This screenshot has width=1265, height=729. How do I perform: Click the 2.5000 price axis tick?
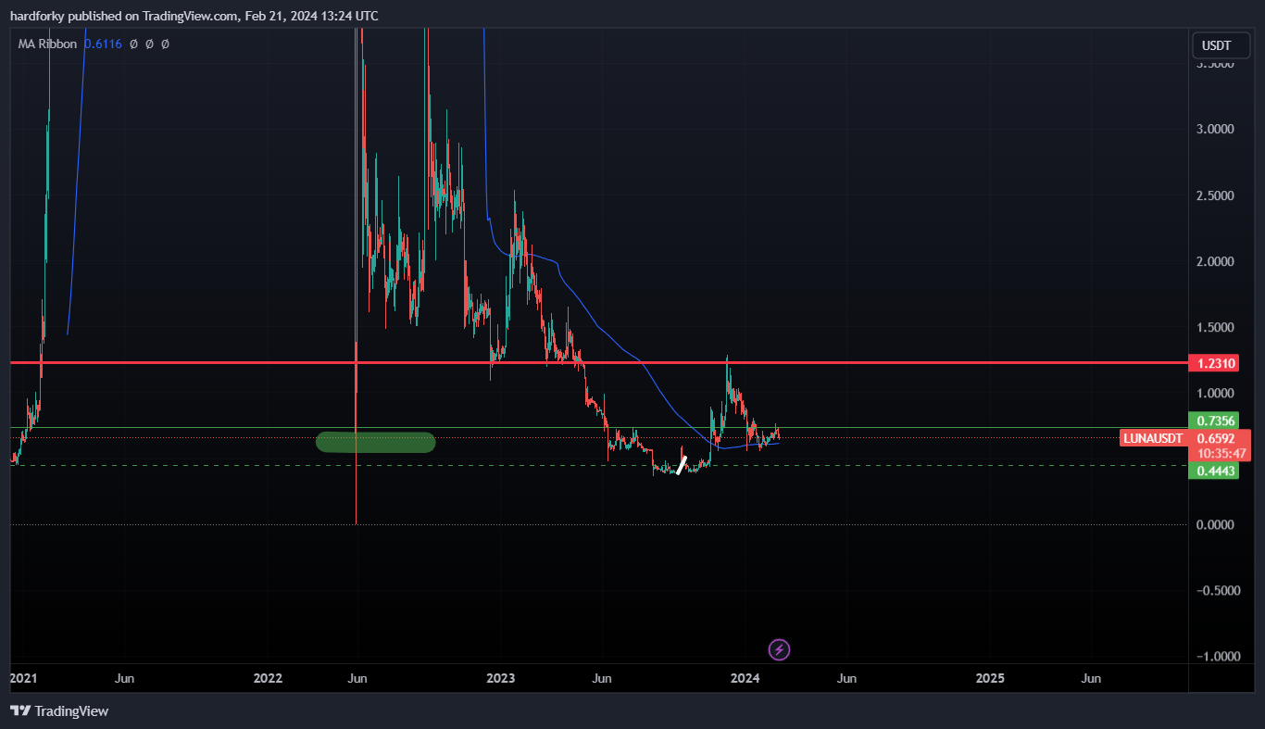[1215, 195]
